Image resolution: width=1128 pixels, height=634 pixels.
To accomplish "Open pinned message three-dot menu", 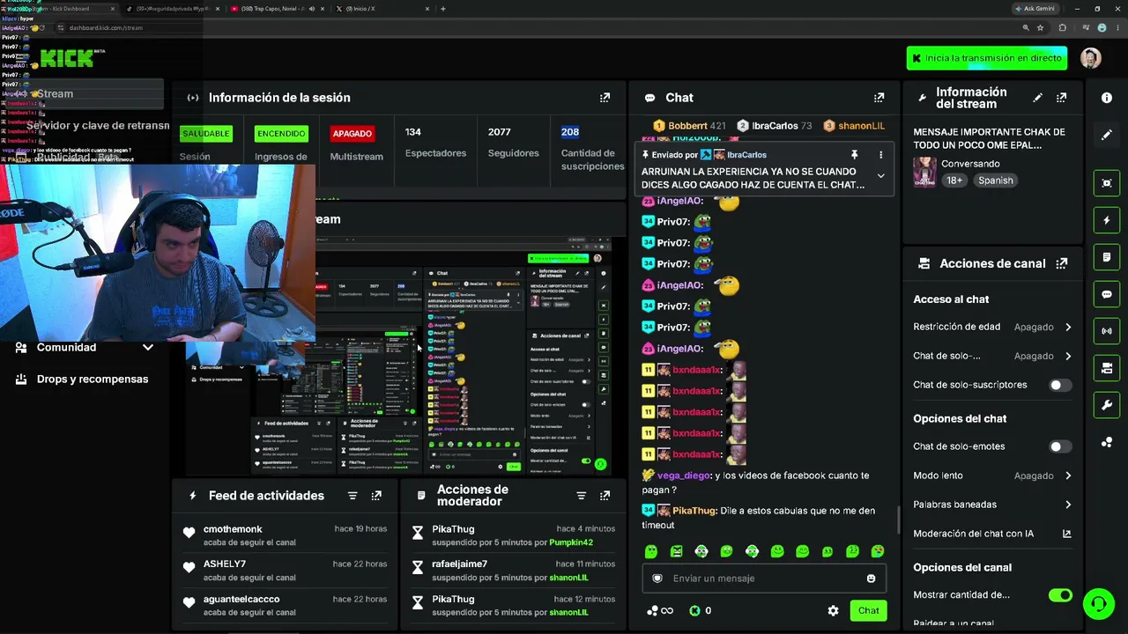I will pyautogui.click(x=880, y=155).
